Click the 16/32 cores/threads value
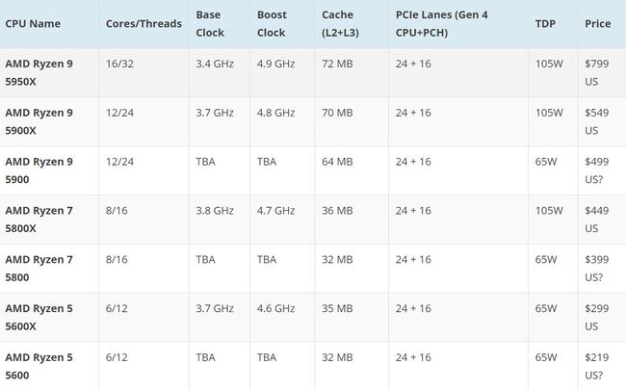 (x=119, y=64)
